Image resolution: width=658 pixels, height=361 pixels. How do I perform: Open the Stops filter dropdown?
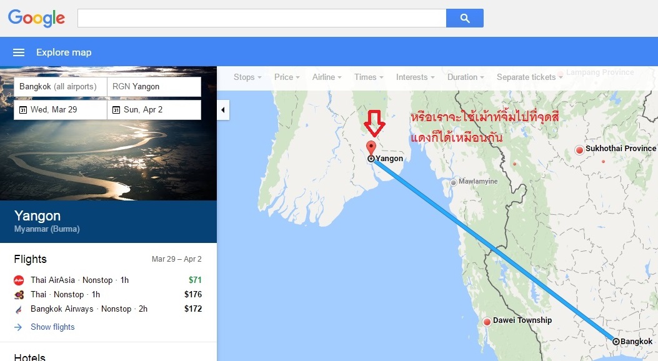[x=247, y=77]
